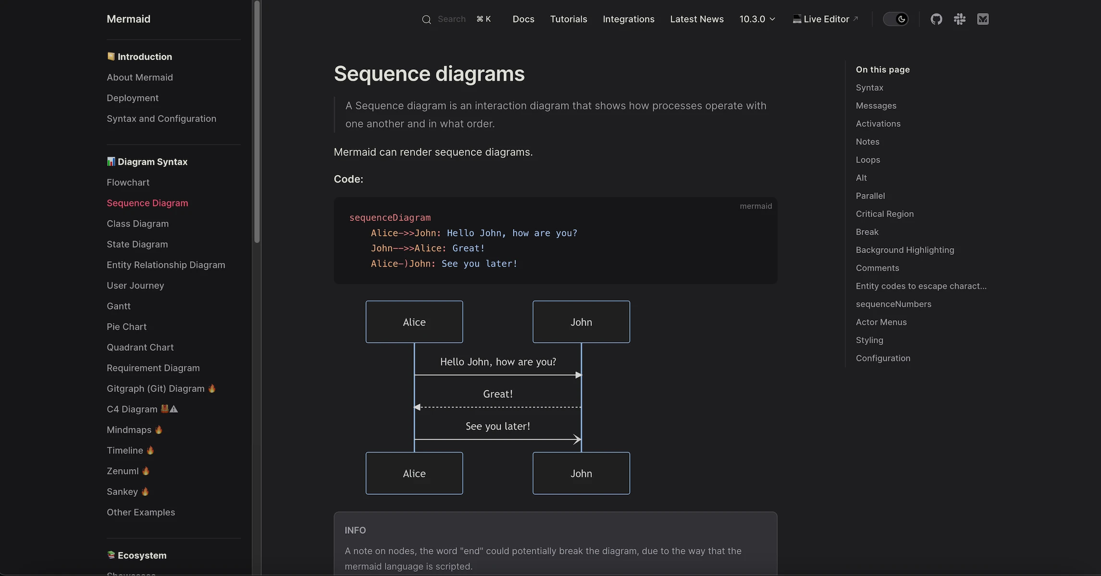
Task: Jump to Actor Menus section
Action: click(x=881, y=323)
